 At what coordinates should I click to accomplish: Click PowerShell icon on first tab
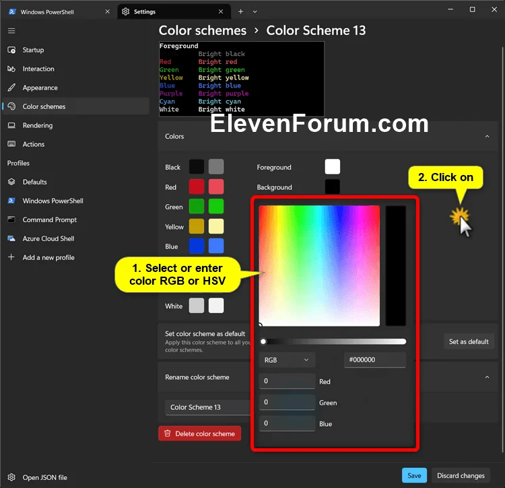pyautogui.click(x=12, y=11)
